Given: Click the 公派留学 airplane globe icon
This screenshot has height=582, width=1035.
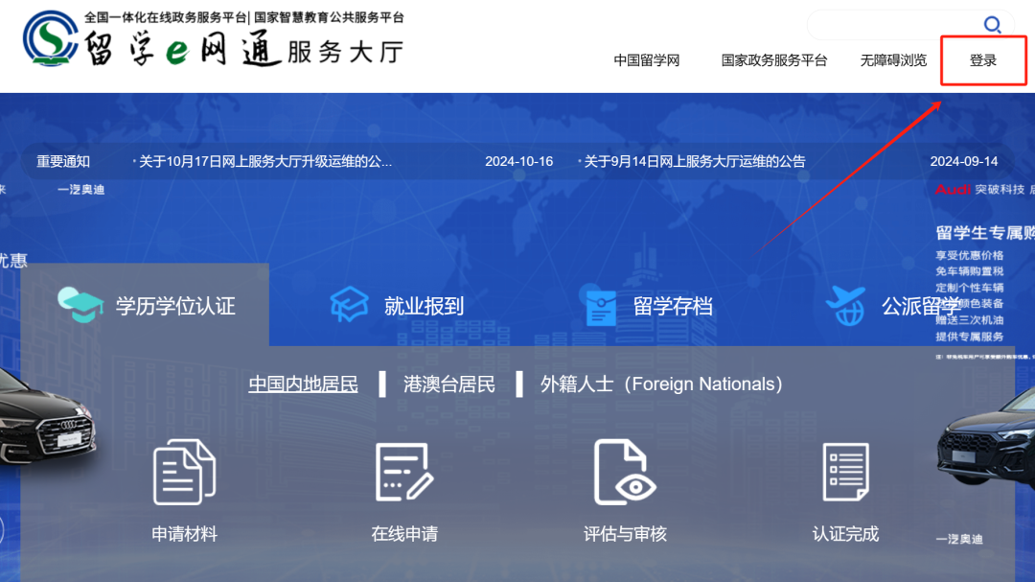Looking at the screenshot, I should point(846,306).
